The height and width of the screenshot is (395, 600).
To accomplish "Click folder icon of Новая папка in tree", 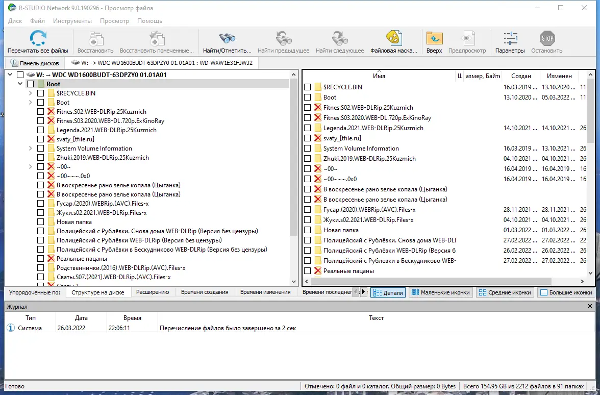I will [x=51, y=221].
